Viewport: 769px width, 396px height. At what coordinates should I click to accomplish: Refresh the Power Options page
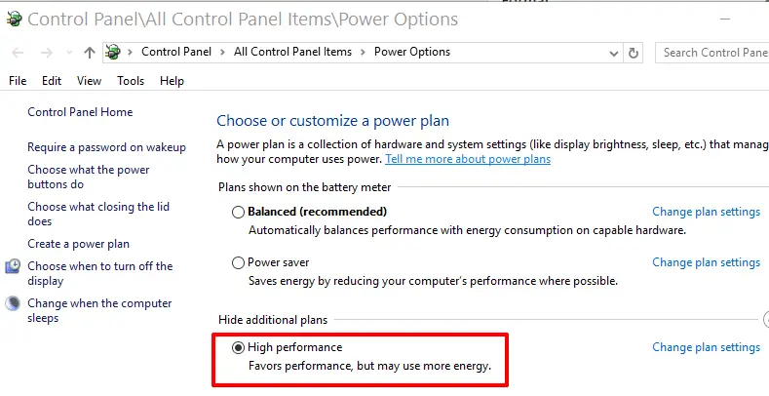pos(634,53)
